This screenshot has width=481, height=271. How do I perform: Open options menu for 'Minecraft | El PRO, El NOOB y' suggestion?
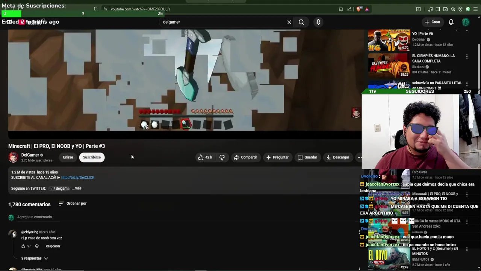[467, 195]
